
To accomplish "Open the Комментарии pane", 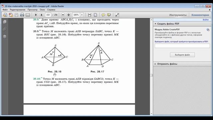I will click(x=200, y=15).
